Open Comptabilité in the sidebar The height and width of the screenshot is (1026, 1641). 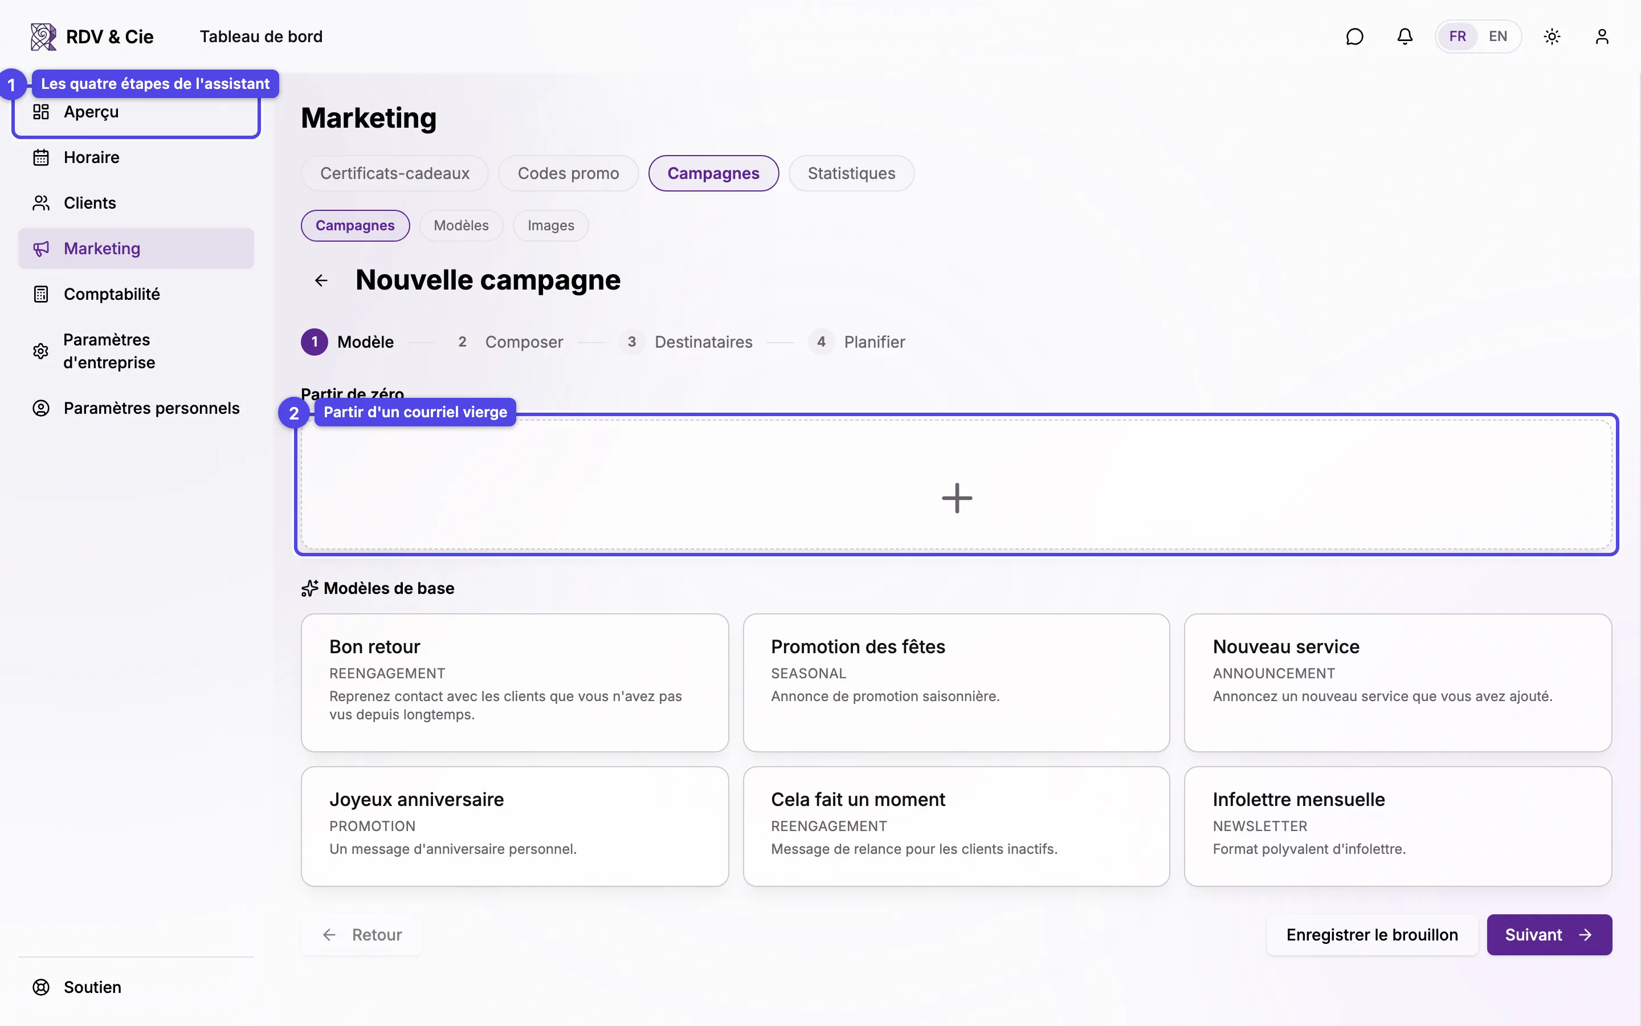tap(136, 294)
